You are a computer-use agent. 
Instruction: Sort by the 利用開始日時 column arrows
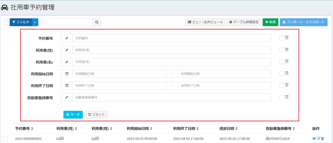151,129
